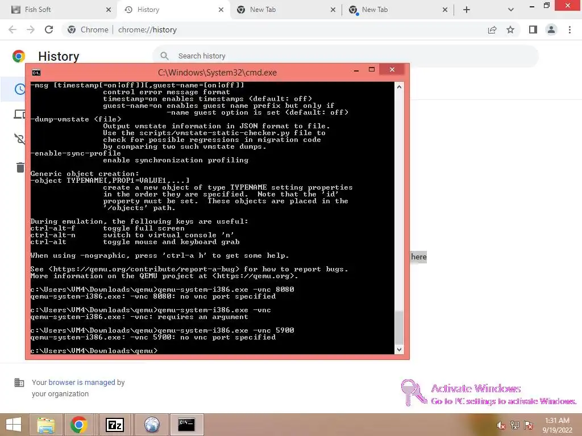Click the Search history field
Screen dimensions: 582x436
coord(345,56)
